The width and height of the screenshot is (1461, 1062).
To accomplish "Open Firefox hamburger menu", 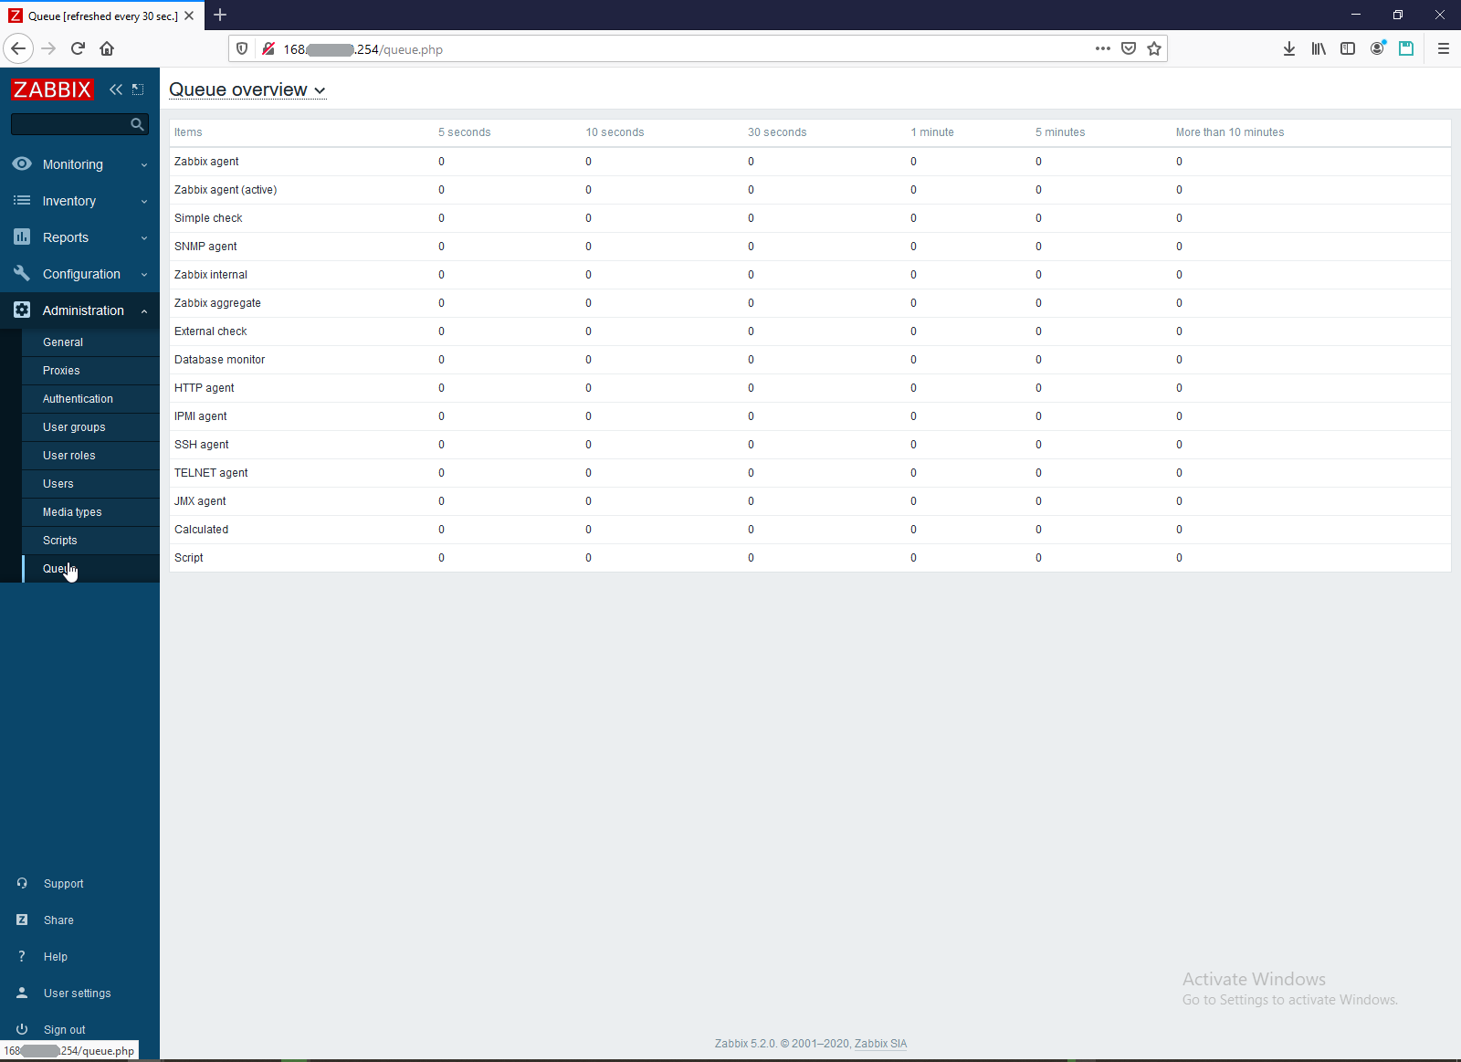I will tap(1443, 48).
